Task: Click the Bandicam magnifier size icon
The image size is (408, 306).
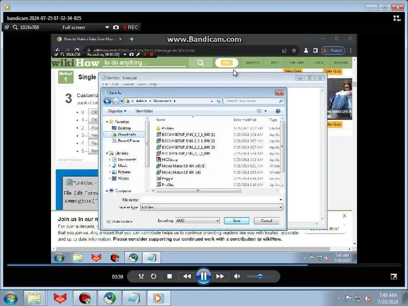Action: click(15, 27)
